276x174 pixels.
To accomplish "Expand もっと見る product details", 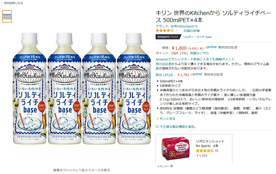I will pos(167,119).
